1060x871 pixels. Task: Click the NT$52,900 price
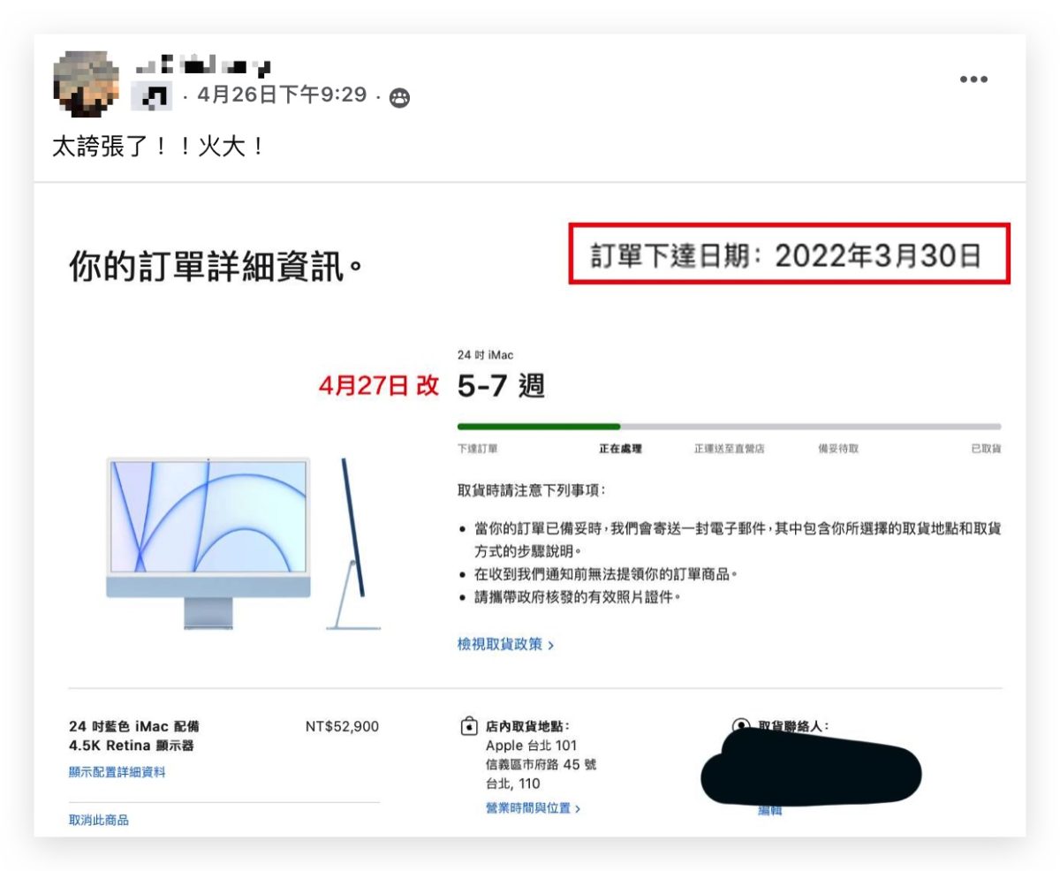[x=342, y=727]
